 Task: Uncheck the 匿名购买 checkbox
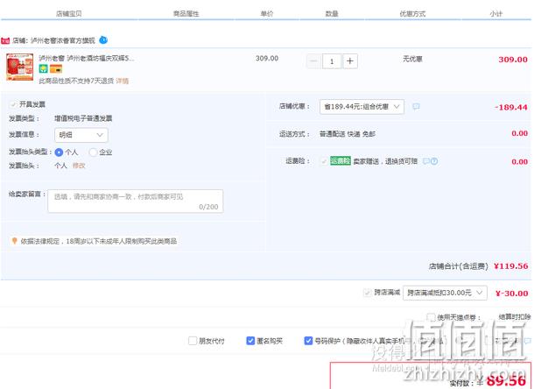250,341
